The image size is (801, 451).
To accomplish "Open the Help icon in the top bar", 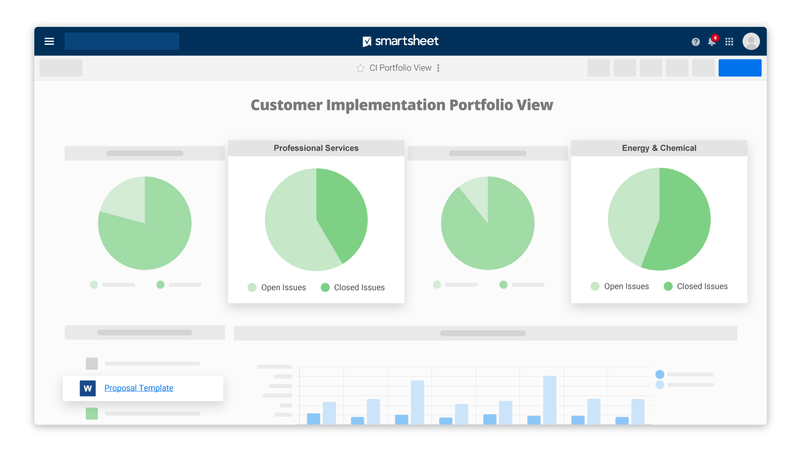I will (695, 42).
